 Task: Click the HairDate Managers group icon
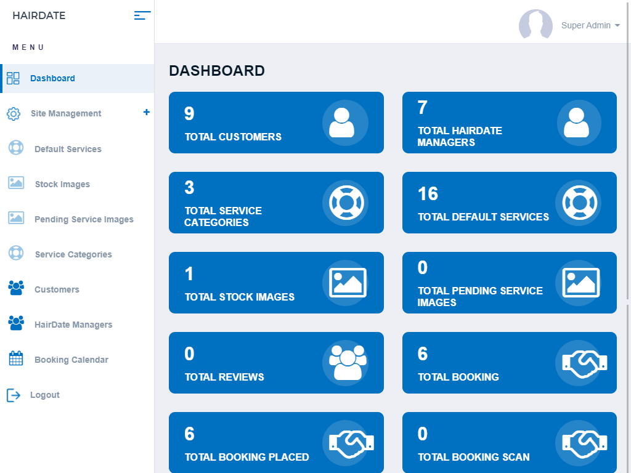[x=16, y=323]
